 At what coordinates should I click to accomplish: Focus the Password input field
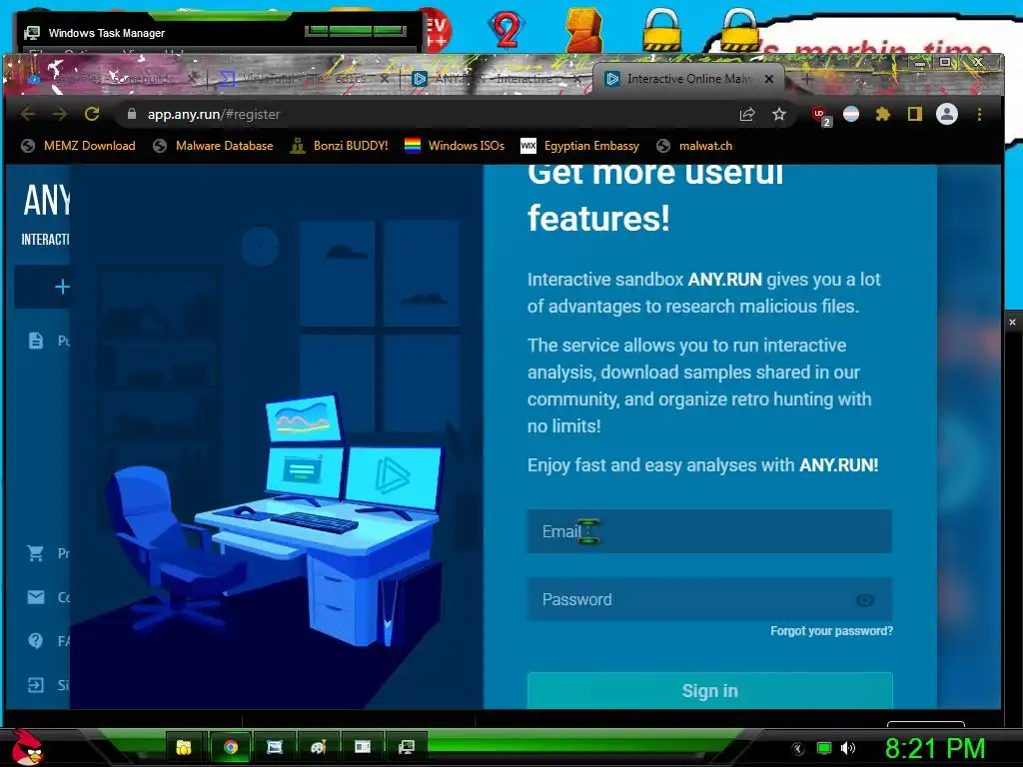click(709, 599)
